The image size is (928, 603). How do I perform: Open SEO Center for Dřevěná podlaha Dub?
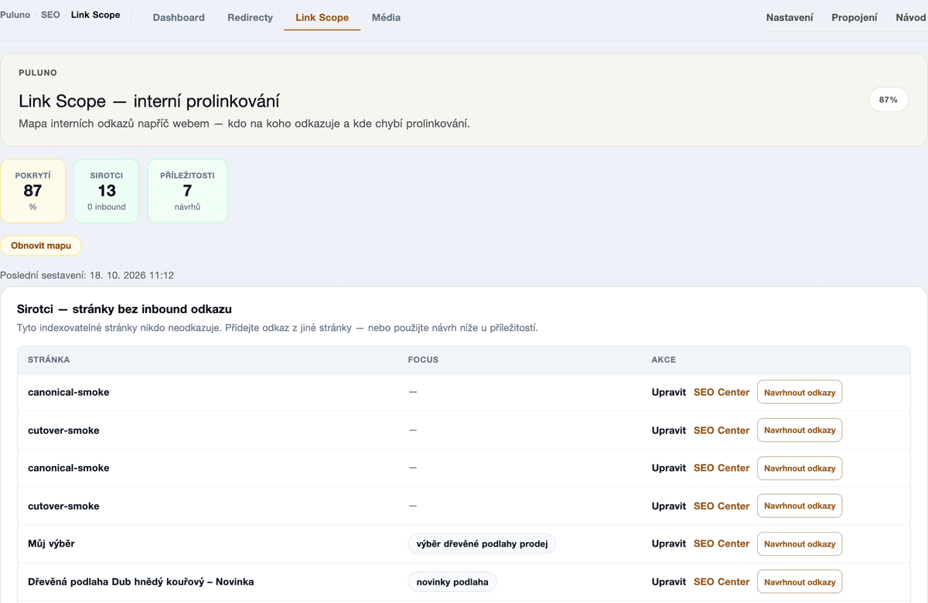pos(722,581)
